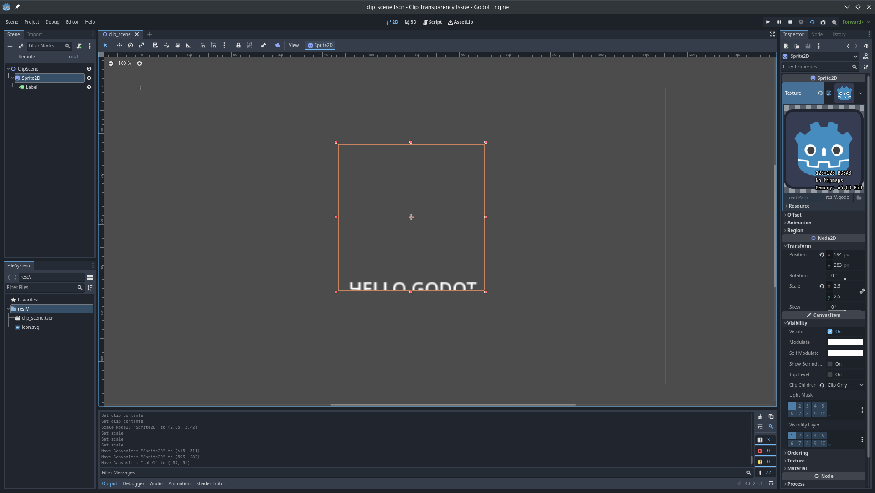The height and width of the screenshot is (493, 875).
Task: Click the Stop running project button
Action: click(790, 22)
